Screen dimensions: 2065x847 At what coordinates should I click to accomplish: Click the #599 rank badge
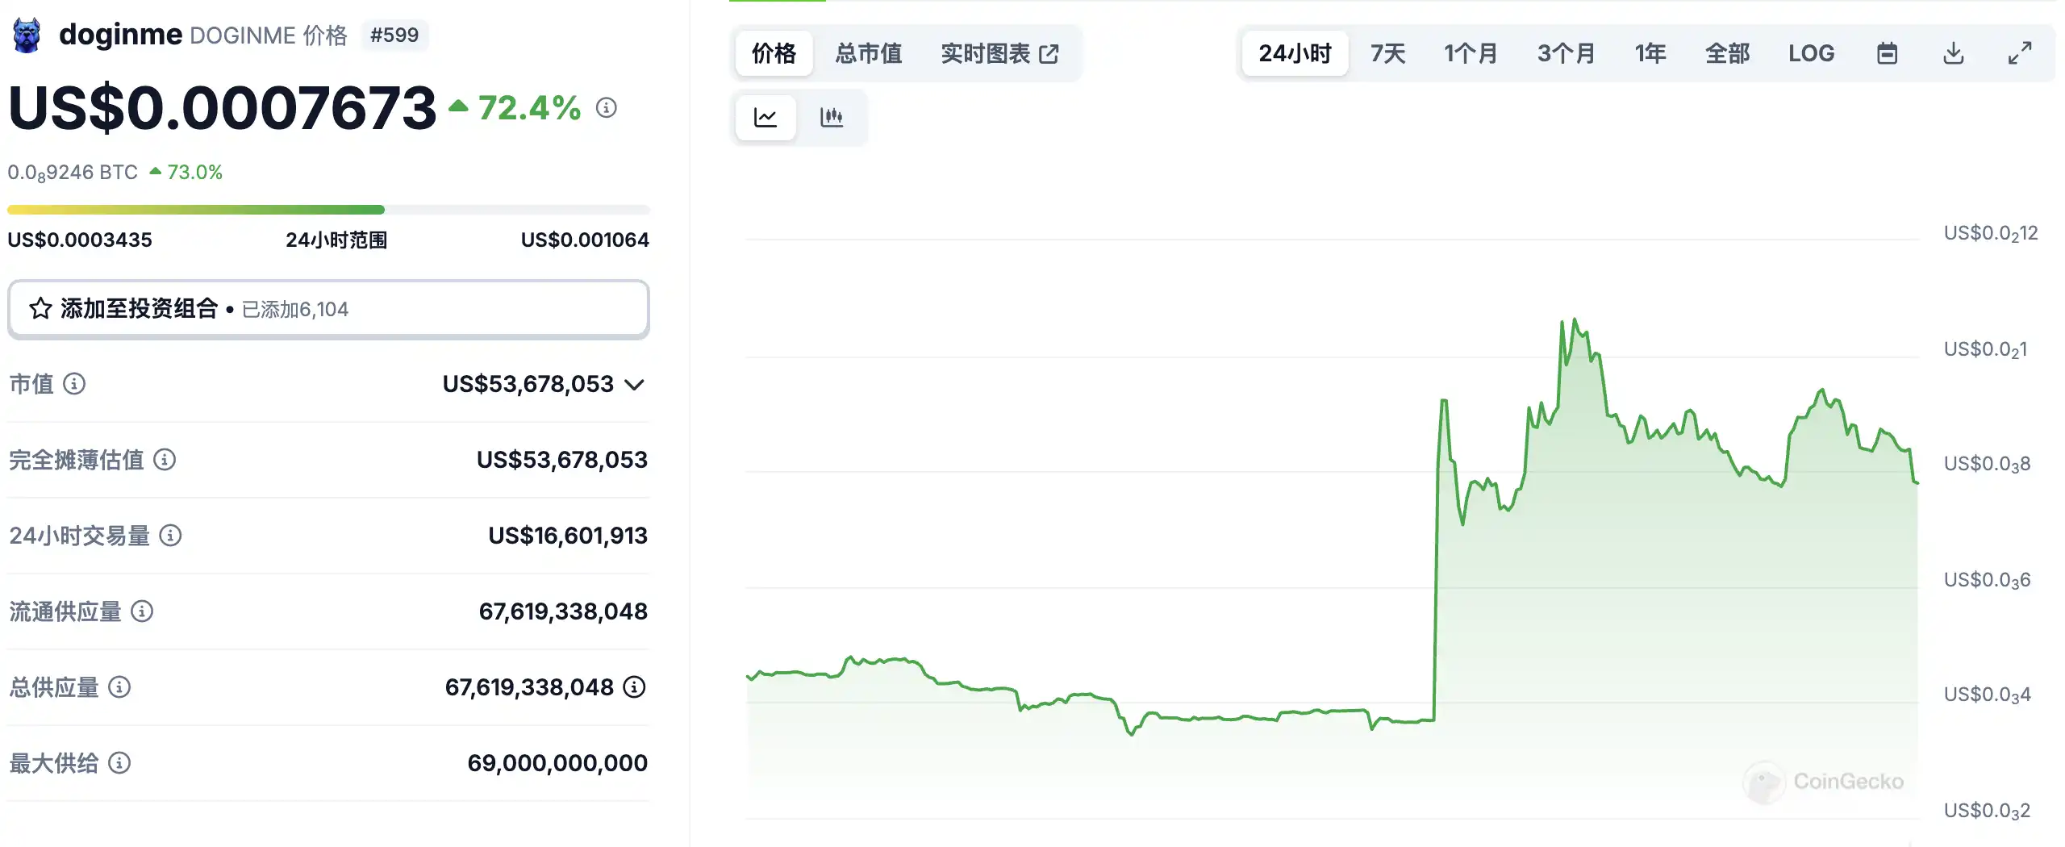pos(394,35)
